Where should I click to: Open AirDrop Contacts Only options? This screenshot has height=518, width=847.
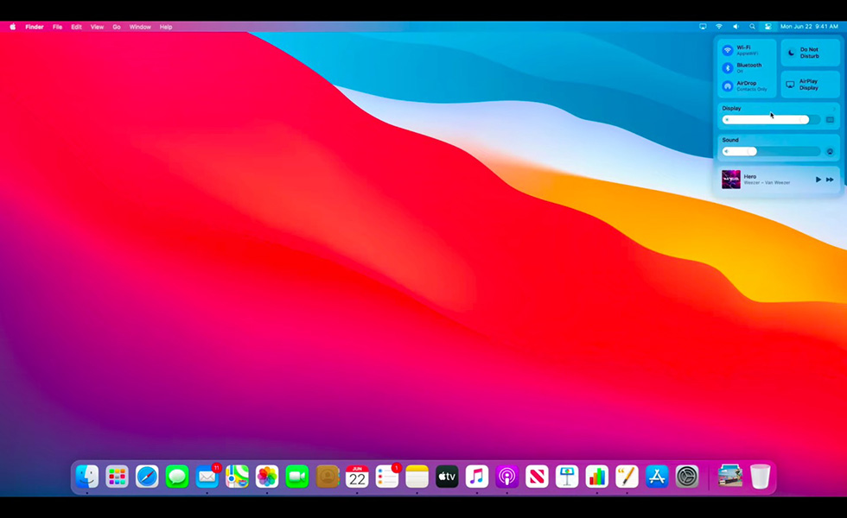pyautogui.click(x=728, y=86)
